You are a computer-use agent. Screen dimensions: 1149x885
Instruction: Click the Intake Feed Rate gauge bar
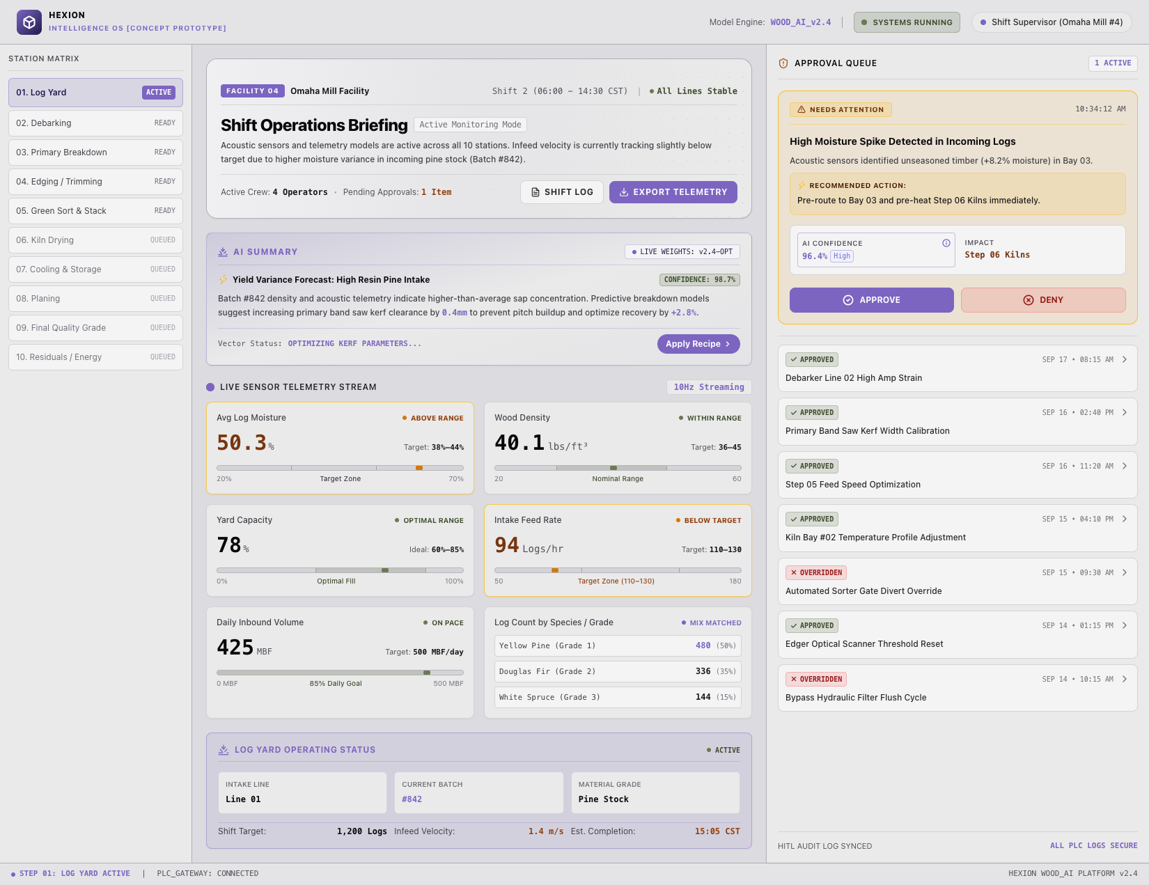(x=618, y=570)
